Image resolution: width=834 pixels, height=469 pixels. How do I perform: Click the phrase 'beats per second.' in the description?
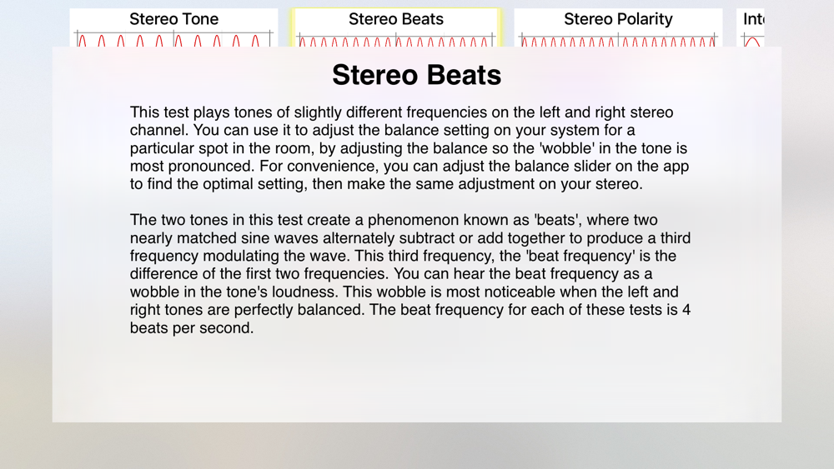192,327
